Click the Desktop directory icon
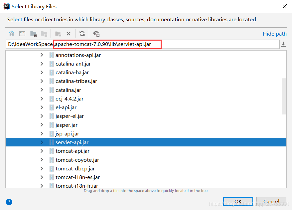 tap(22, 34)
